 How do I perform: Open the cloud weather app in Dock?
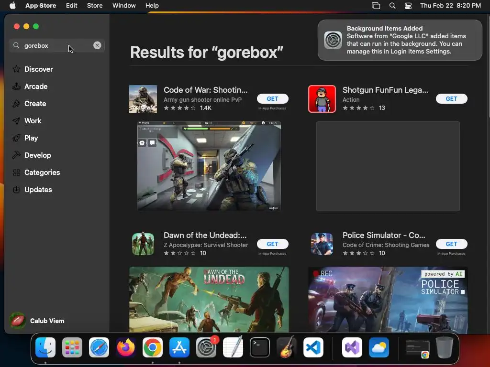[x=379, y=347]
